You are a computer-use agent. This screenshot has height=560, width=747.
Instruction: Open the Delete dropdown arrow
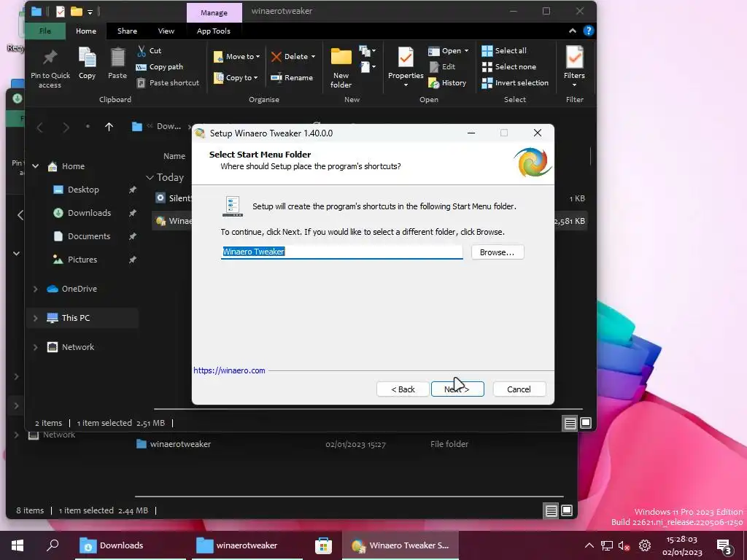click(x=314, y=57)
